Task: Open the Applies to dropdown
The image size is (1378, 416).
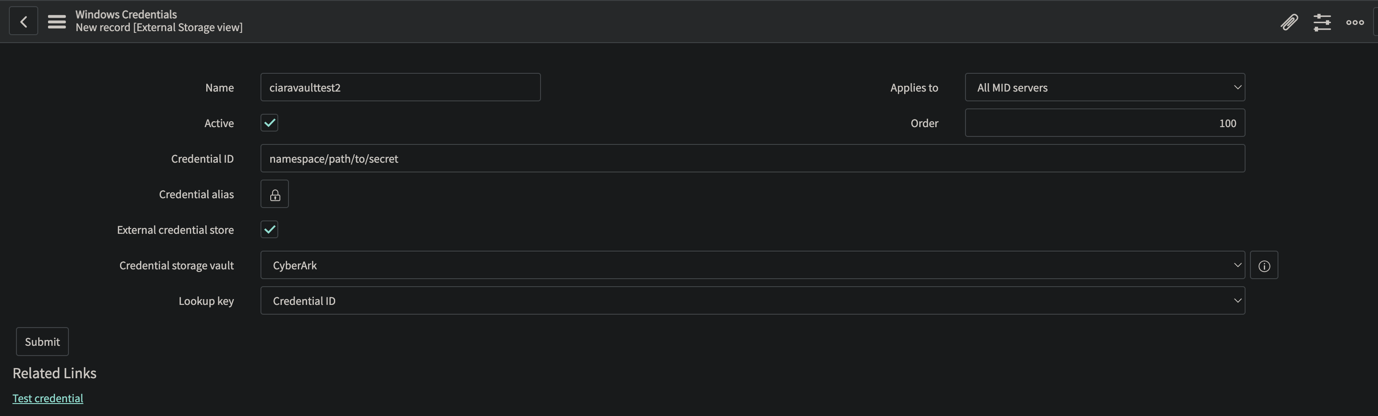Action: pos(1105,88)
